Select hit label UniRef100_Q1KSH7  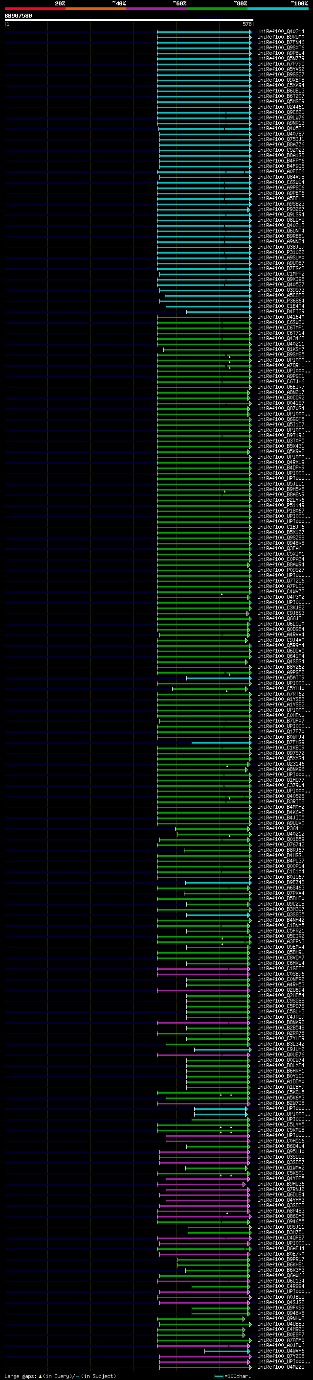pyautogui.click(x=281, y=350)
